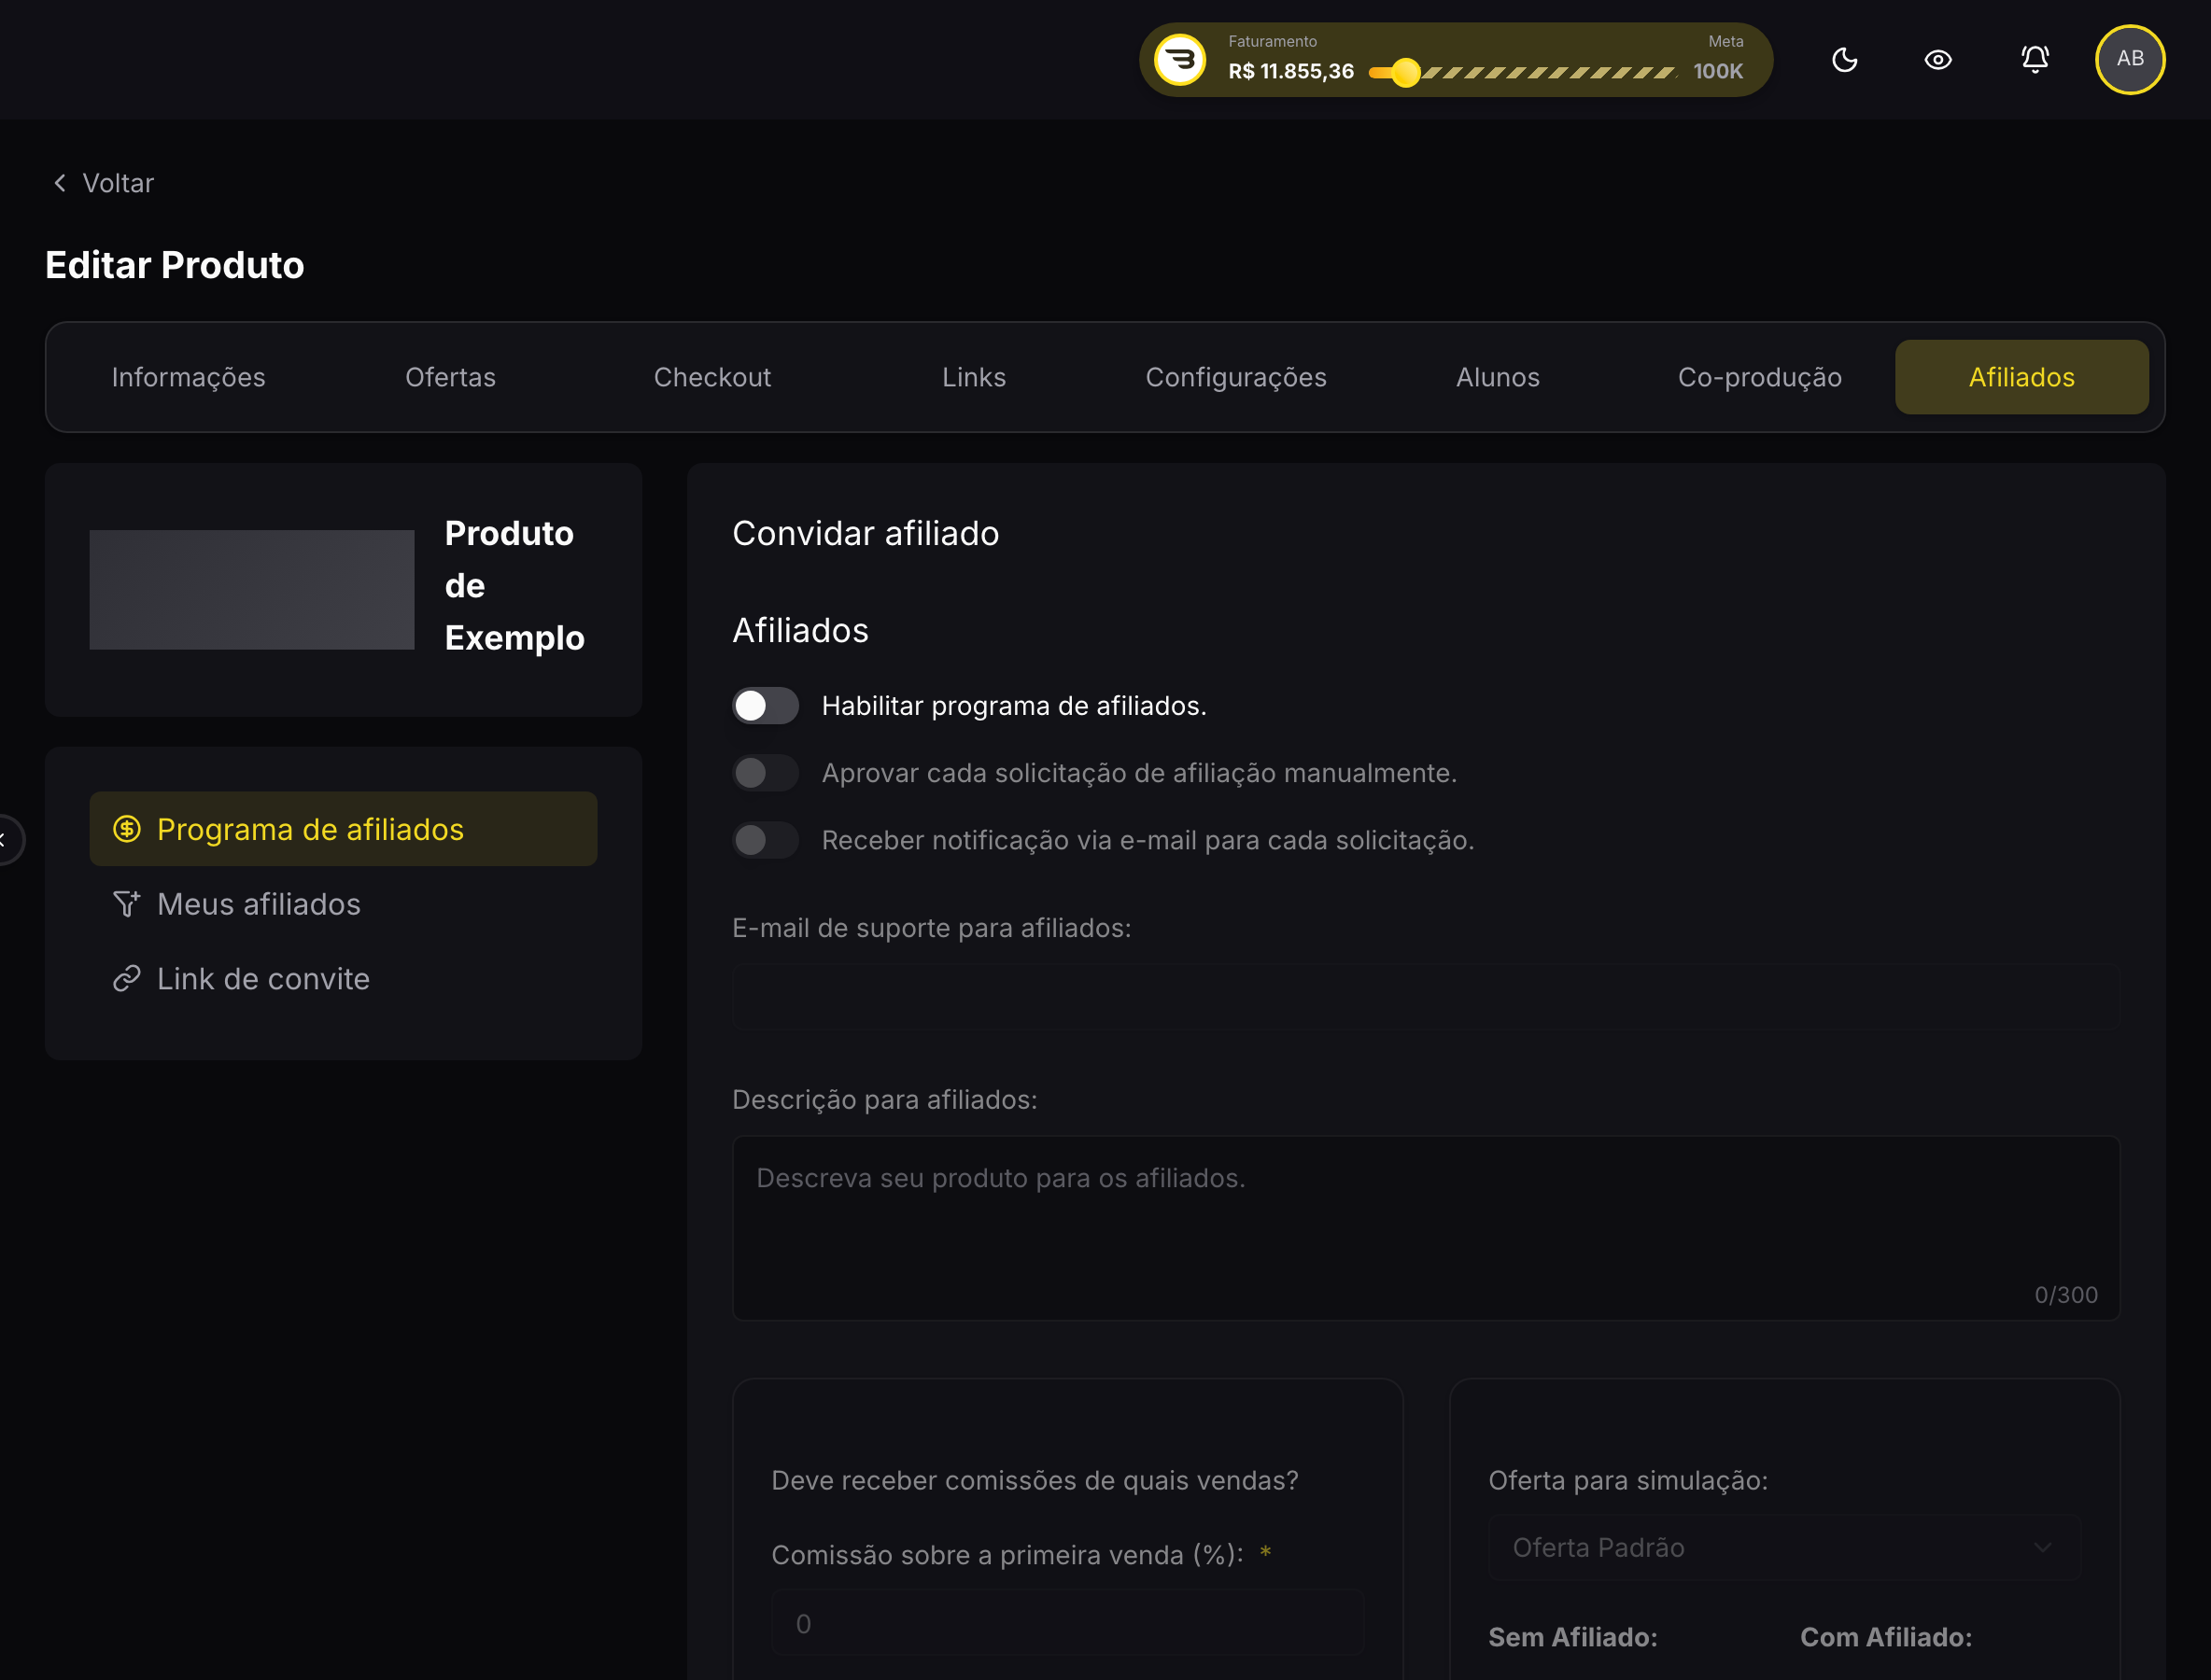The width and height of the screenshot is (2211, 1680).
Task: Click the funnel icon beside Meus afiliados
Action: tap(127, 904)
